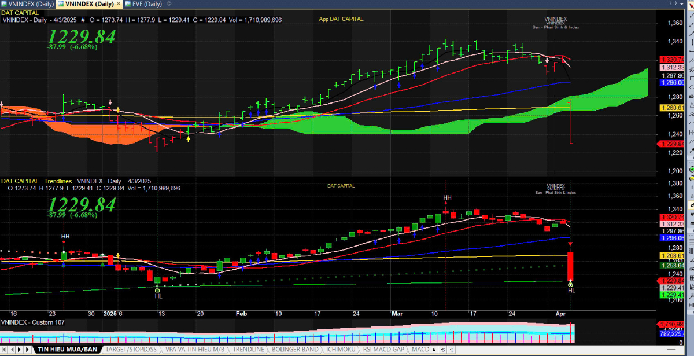Select the arrow pointer tool in right toolbar

691,6
